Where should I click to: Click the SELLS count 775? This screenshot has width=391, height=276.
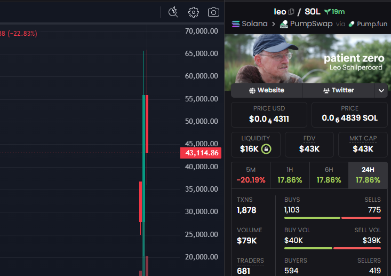pos(374,210)
